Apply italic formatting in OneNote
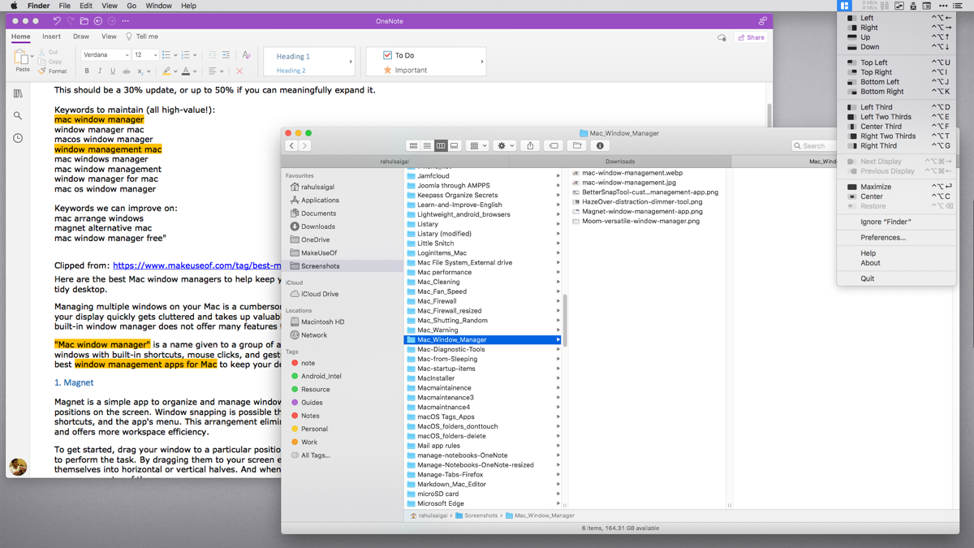974x548 pixels. coord(100,71)
